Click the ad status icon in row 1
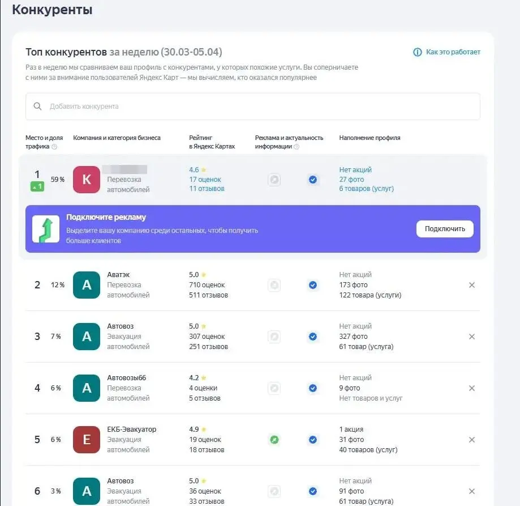The height and width of the screenshot is (506, 520). pos(274,180)
